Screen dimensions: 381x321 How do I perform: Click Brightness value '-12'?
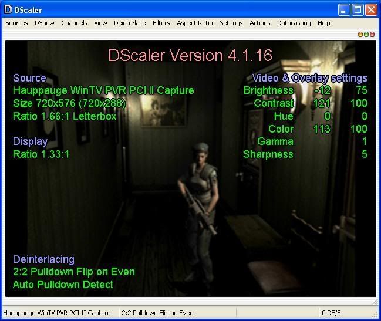[322, 90]
